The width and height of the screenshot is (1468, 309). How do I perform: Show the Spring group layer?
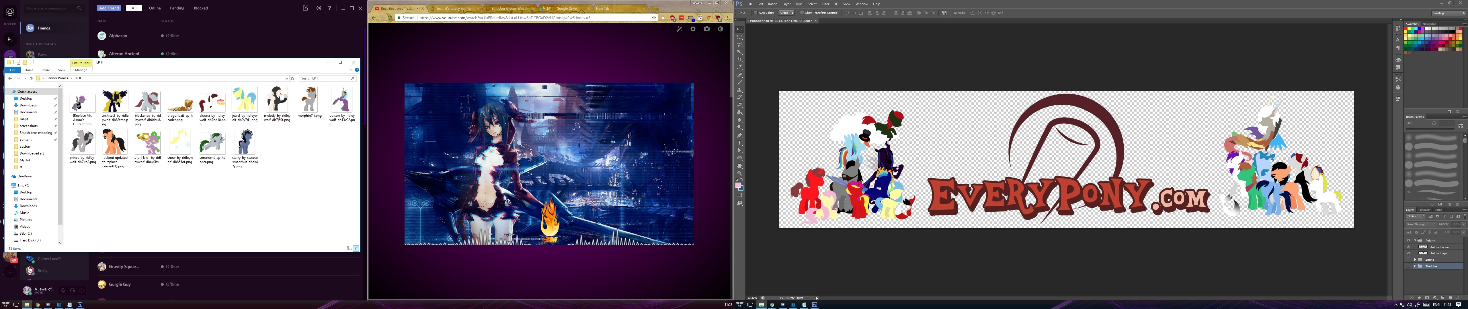(x=1408, y=260)
